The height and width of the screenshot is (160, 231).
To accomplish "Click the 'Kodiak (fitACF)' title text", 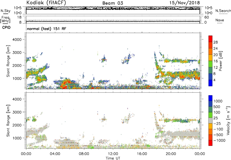I will (46, 3).
